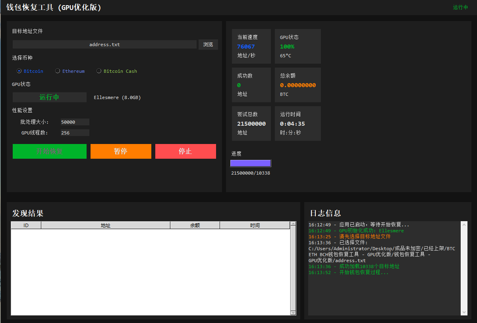Click the address.txt target file field
This screenshot has width=477, height=323.
coord(104,45)
